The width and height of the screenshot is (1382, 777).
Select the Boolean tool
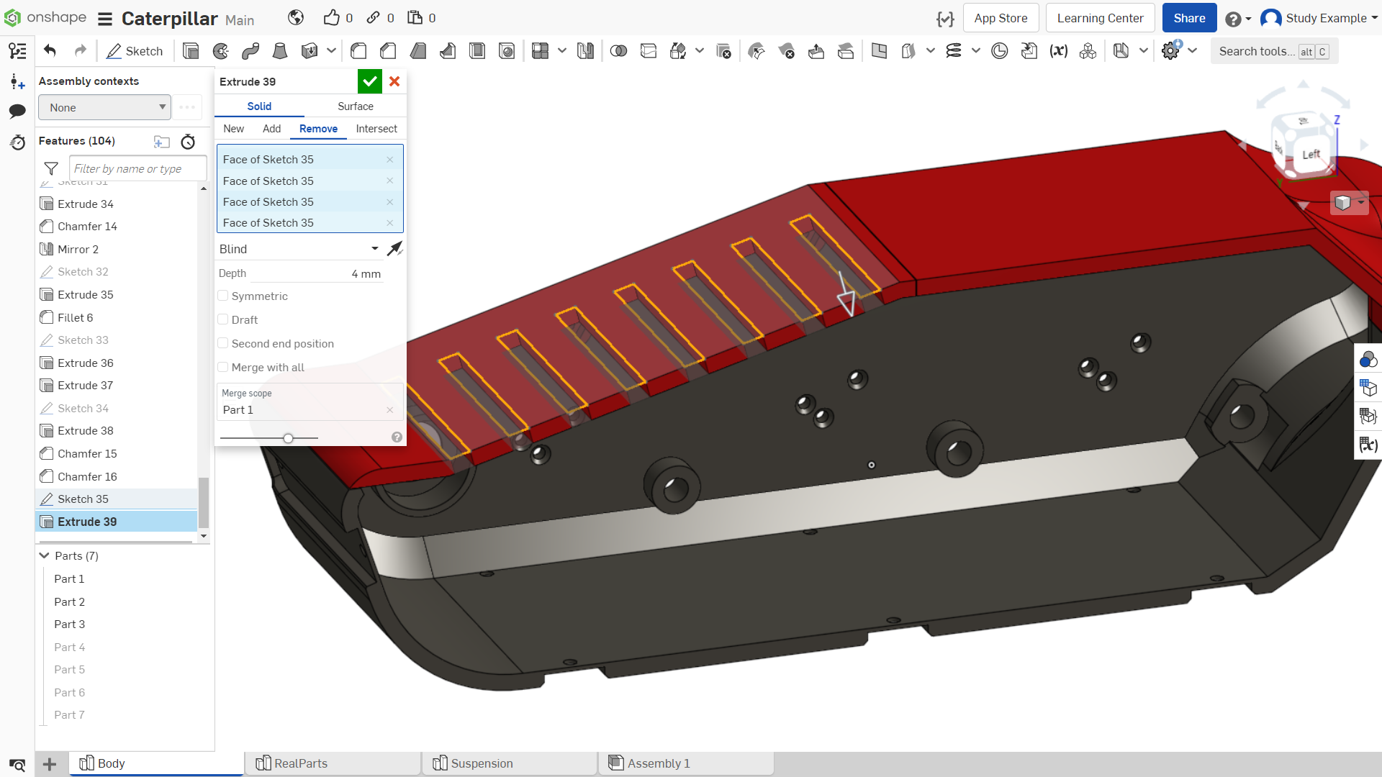pyautogui.click(x=618, y=51)
